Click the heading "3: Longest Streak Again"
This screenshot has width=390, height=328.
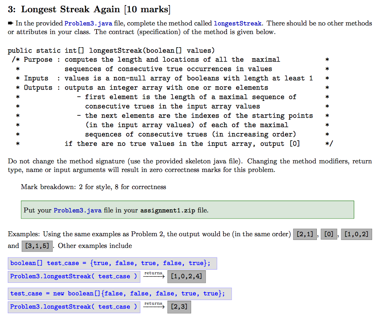click(89, 9)
